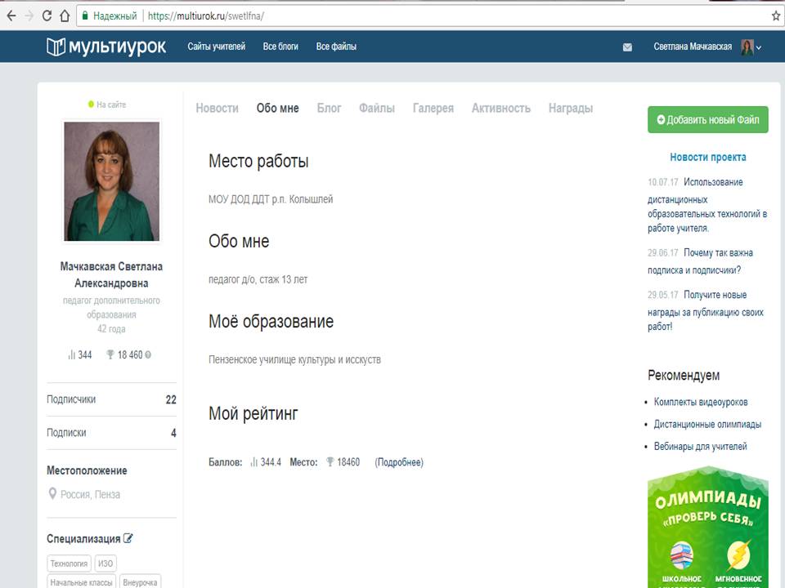Open Сайты учителей menu item
The image size is (785, 588).
tap(216, 47)
